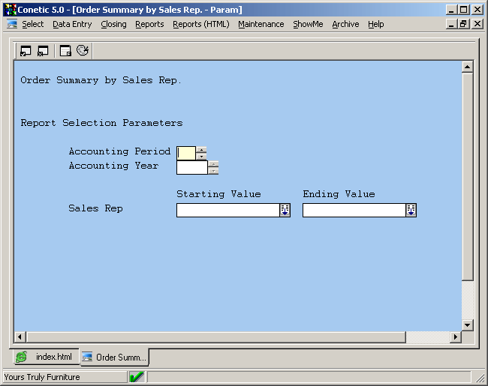488x386 pixels.
Task: Switch to the index.html tab
Action: click(x=45, y=357)
